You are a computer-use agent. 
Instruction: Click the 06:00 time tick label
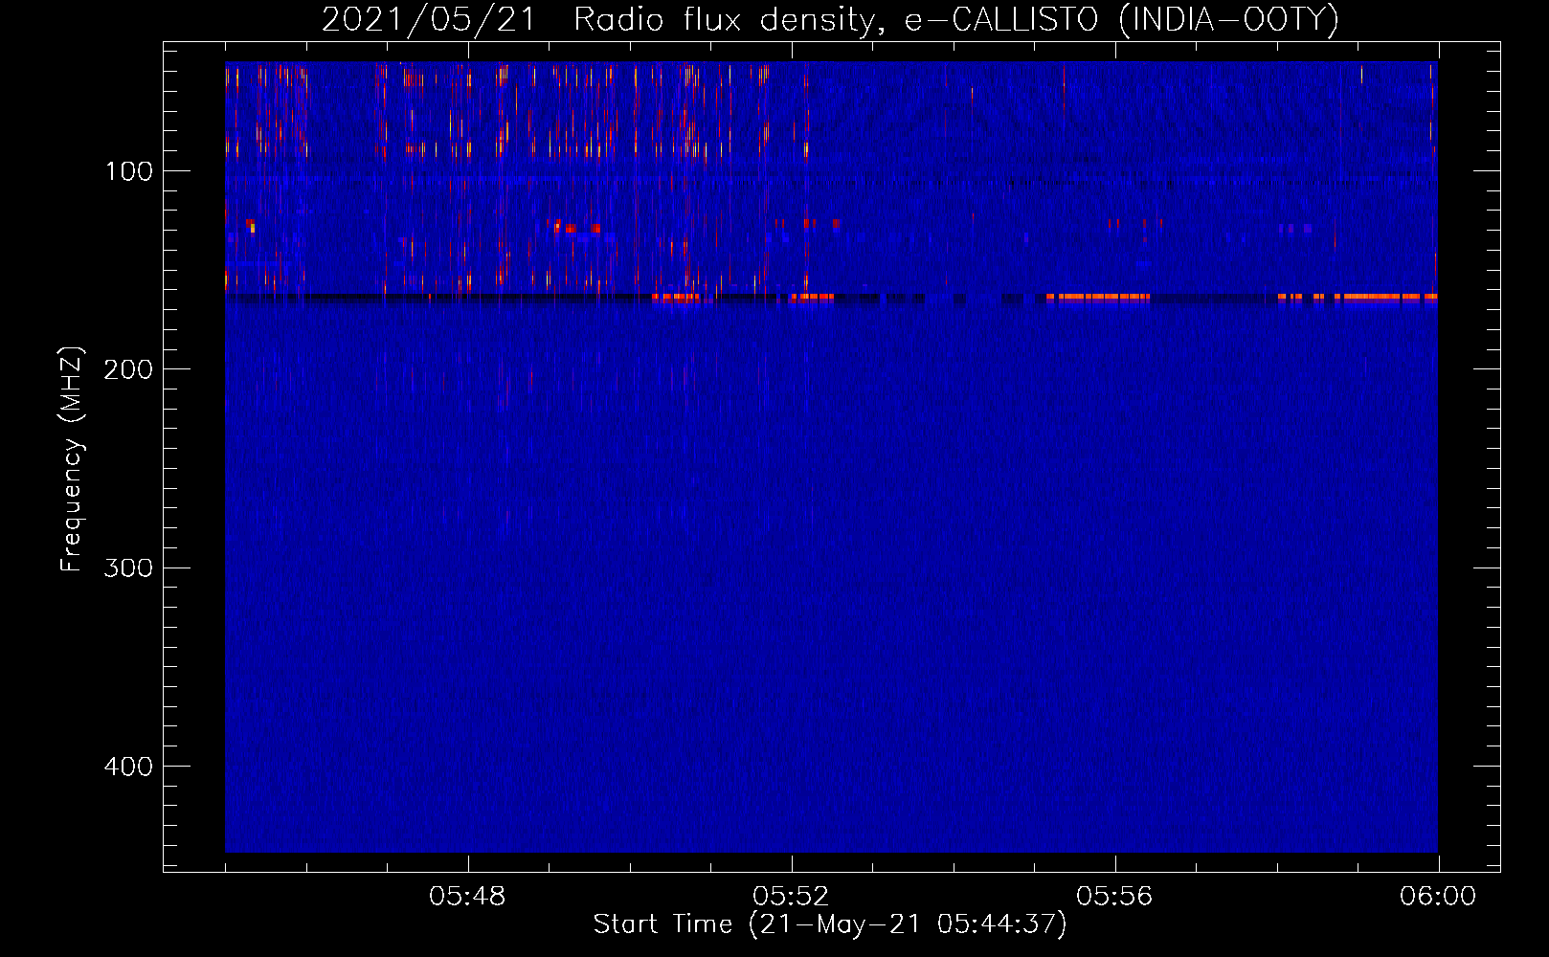point(1438,897)
